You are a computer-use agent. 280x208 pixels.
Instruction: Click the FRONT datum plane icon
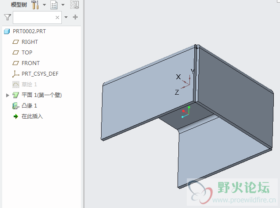click(15, 63)
